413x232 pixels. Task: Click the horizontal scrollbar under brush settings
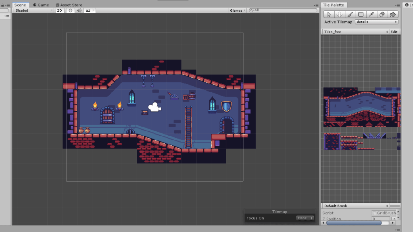point(359,222)
